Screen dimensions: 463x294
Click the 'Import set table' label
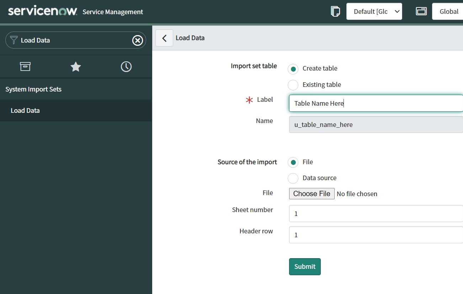(254, 66)
